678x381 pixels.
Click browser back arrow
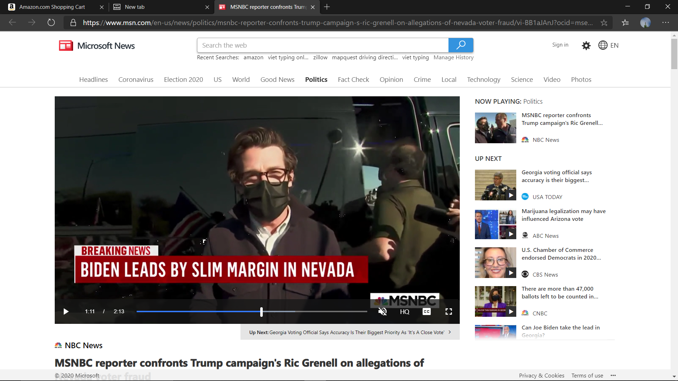click(x=12, y=23)
